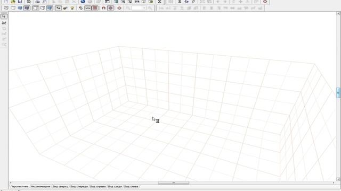Toggle solid blue colors display mode
The width and height of the screenshot is (341, 191).
coord(20,8)
